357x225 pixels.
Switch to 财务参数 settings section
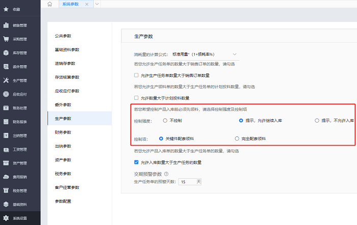[x=63, y=132]
